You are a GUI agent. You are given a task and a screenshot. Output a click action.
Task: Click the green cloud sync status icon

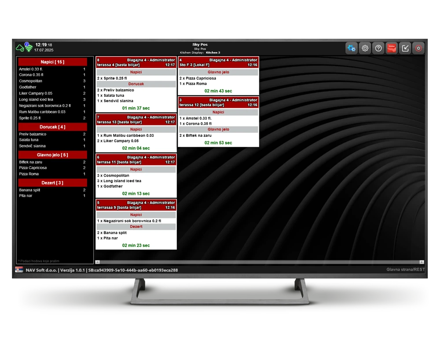(x=20, y=48)
